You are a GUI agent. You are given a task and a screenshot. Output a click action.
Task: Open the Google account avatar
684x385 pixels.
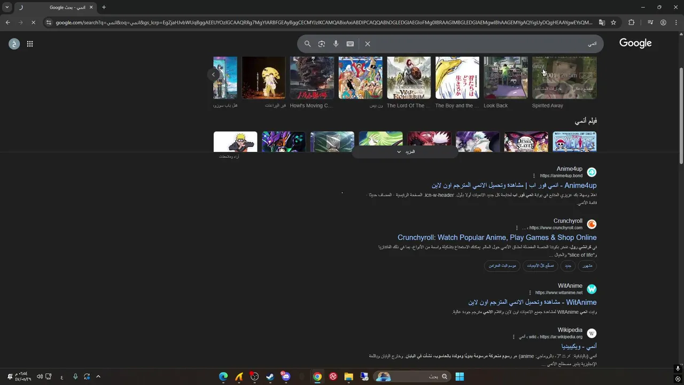click(14, 44)
